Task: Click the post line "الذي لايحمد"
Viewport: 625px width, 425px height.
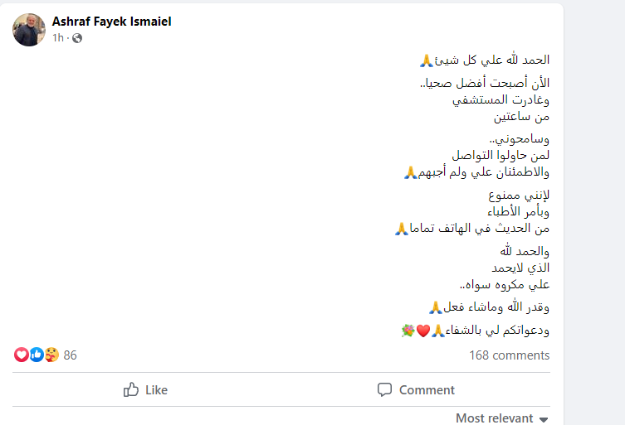Action: click(x=521, y=268)
